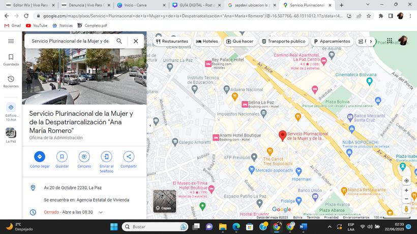Filter by Hoteles chip
The width and height of the screenshot is (417, 234).
pos(207,42)
